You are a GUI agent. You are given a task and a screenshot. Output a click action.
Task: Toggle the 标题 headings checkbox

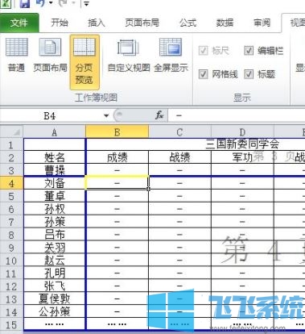click(x=249, y=74)
